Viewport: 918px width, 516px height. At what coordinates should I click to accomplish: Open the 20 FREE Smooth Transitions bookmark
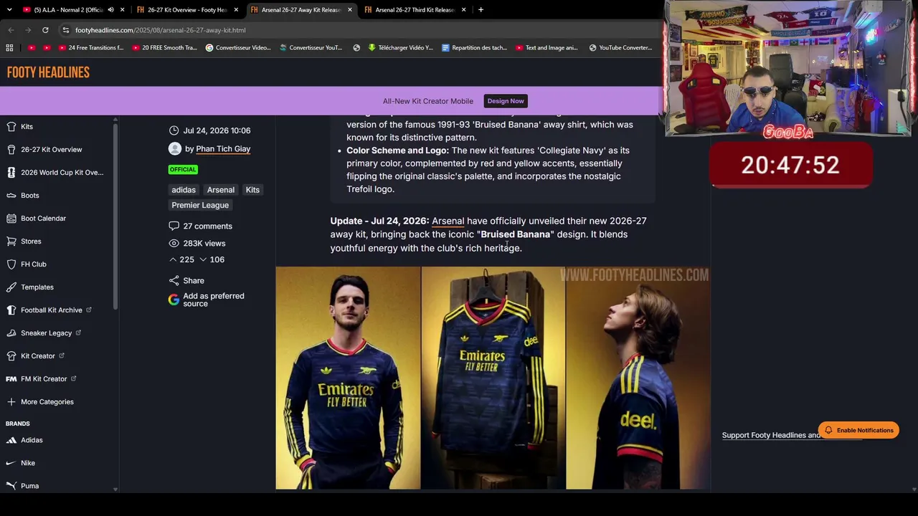tap(164, 48)
